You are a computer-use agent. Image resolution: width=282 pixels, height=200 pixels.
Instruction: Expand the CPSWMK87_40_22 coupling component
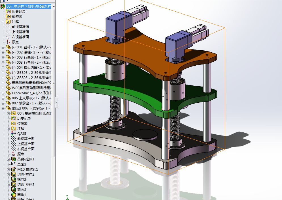(3, 93)
